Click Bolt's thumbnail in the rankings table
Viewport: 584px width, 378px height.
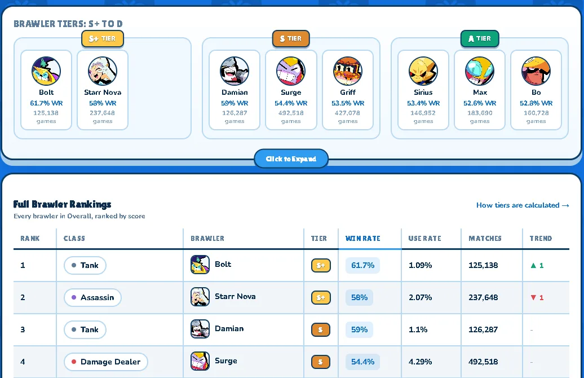(200, 265)
